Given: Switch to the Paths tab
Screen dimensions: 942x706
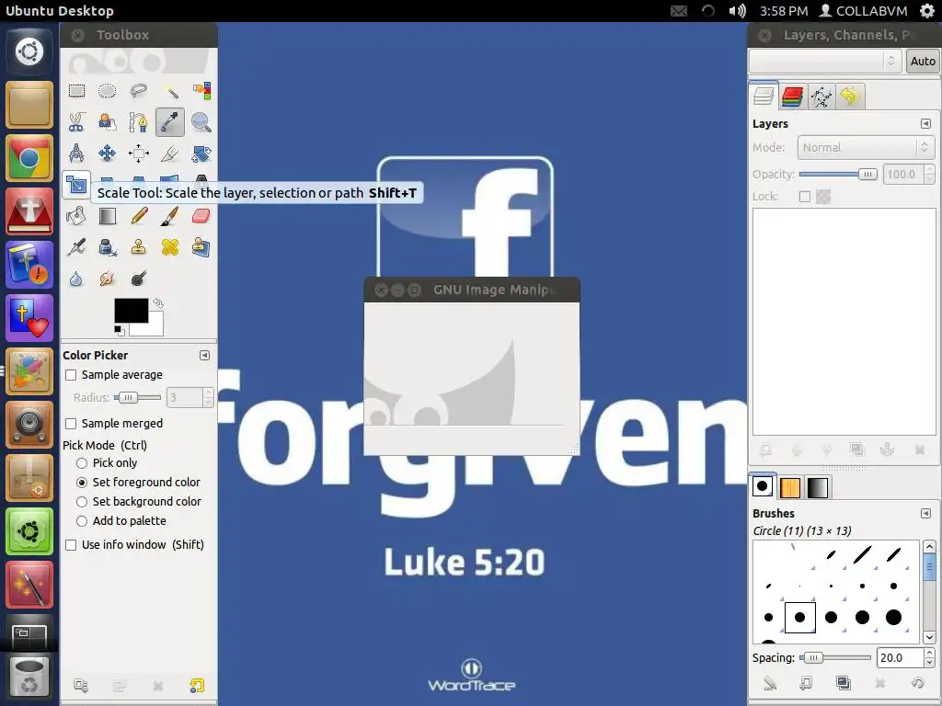Looking at the screenshot, I should [821, 96].
